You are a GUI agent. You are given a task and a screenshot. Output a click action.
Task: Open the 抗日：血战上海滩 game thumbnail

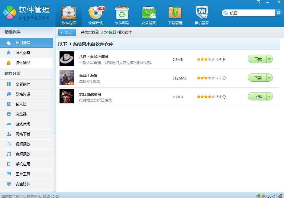tap(66, 59)
